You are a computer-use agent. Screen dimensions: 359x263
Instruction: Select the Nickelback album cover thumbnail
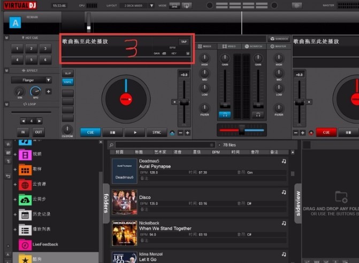pyautogui.click(x=125, y=233)
